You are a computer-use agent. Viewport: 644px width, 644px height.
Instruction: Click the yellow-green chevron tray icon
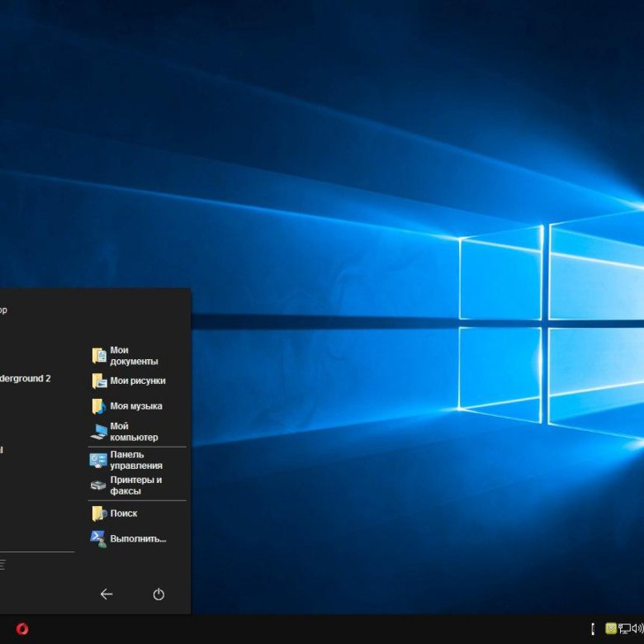pos(611,629)
